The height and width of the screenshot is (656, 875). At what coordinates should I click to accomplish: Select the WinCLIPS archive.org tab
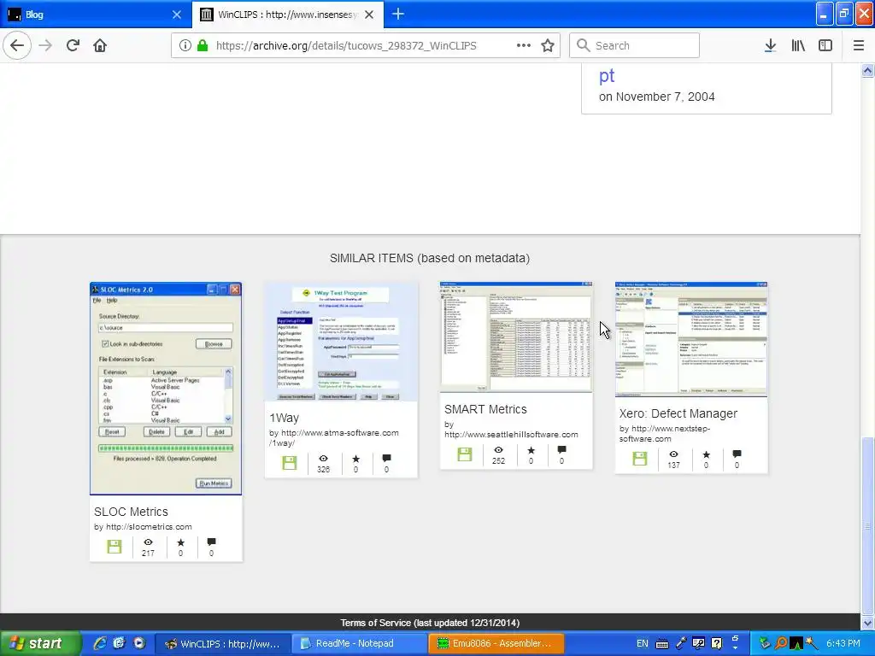(287, 15)
